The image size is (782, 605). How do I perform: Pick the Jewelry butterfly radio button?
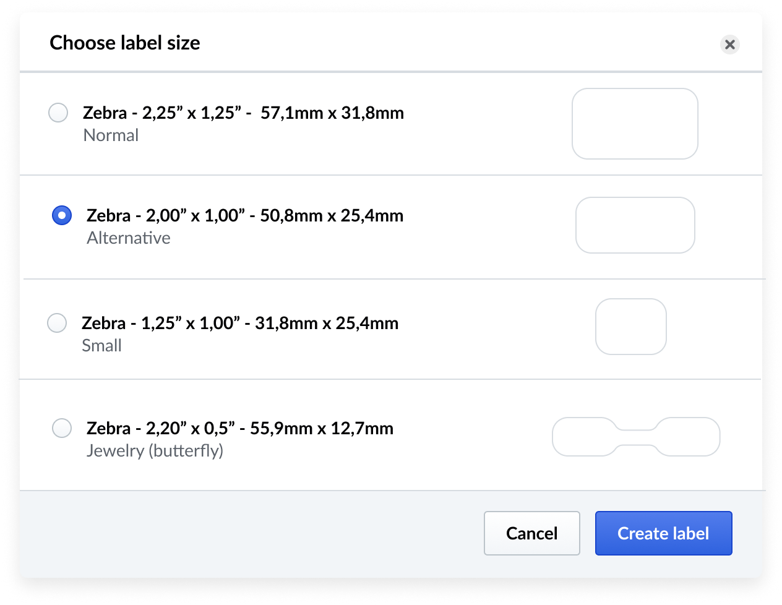click(x=62, y=428)
